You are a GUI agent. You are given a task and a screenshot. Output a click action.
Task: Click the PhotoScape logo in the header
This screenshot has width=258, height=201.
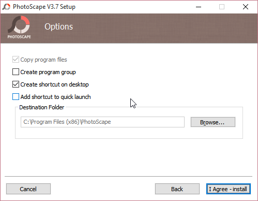[19, 27]
